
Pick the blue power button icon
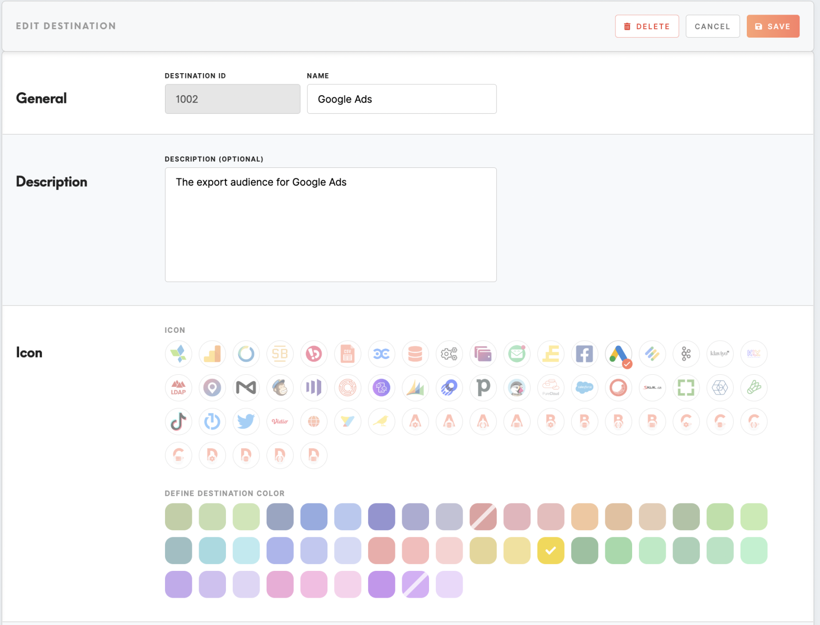coord(212,422)
